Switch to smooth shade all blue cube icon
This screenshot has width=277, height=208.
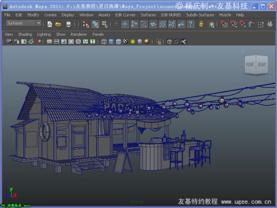[111, 42]
